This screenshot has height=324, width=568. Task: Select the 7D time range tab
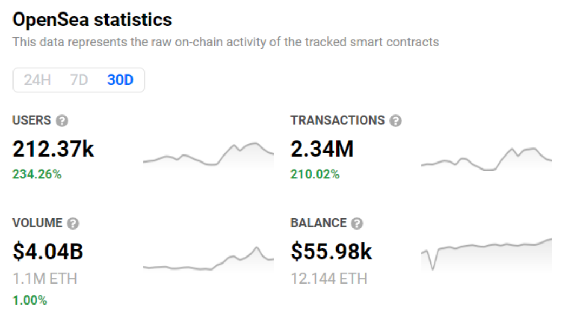click(78, 80)
